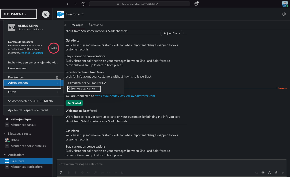Open the help question mark icon
The width and height of the screenshot is (290, 177).
(196, 4)
